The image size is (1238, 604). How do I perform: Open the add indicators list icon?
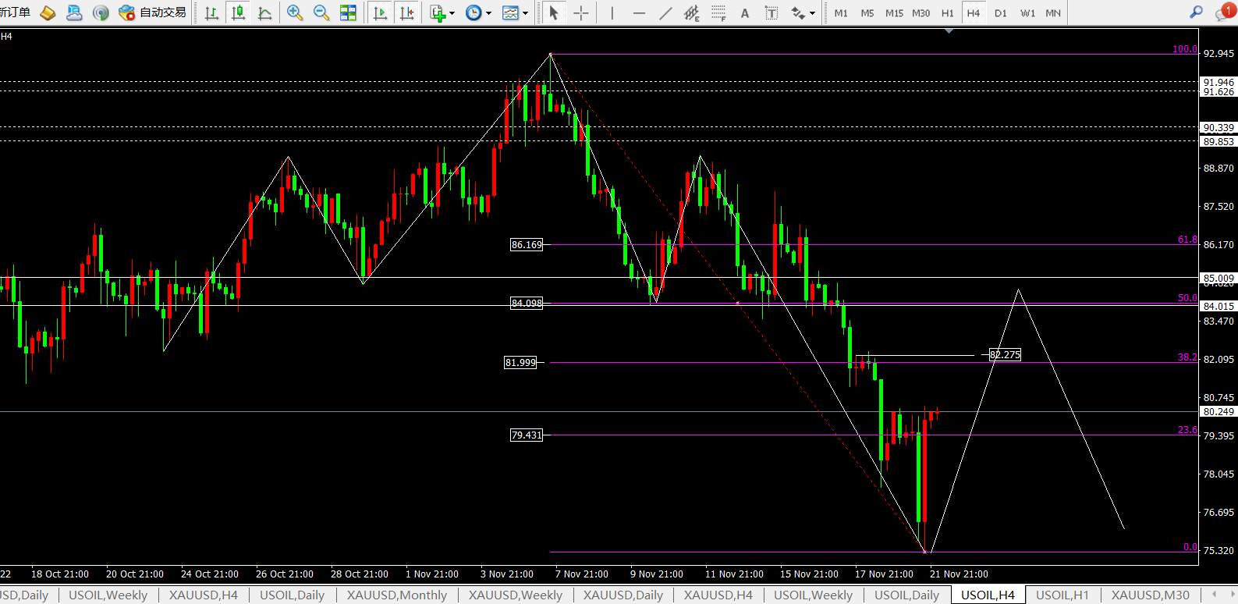438,12
